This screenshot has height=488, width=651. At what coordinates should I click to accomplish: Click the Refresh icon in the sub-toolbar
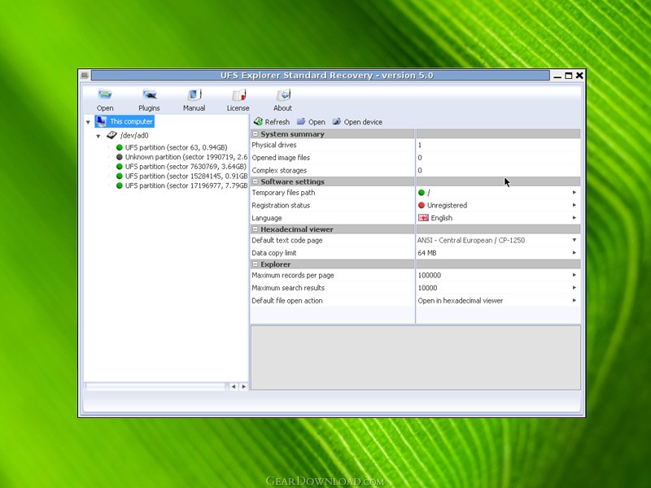point(258,121)
